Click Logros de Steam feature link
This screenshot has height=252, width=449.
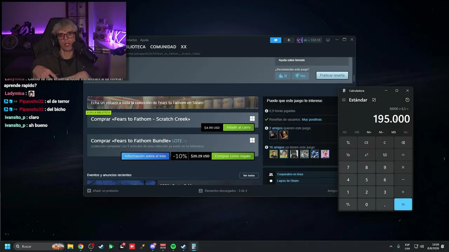click(288, 181)
